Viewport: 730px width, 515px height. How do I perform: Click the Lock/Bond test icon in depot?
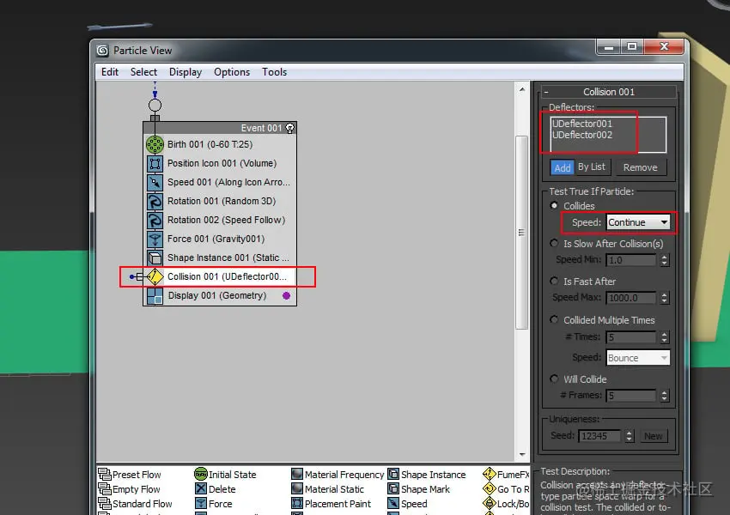(x=490, y=503)
